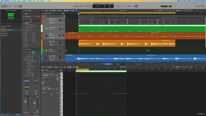This screenshot has width=206, height=116.
Task: Click the Bass Loops guitar icon
Action: 46,43
